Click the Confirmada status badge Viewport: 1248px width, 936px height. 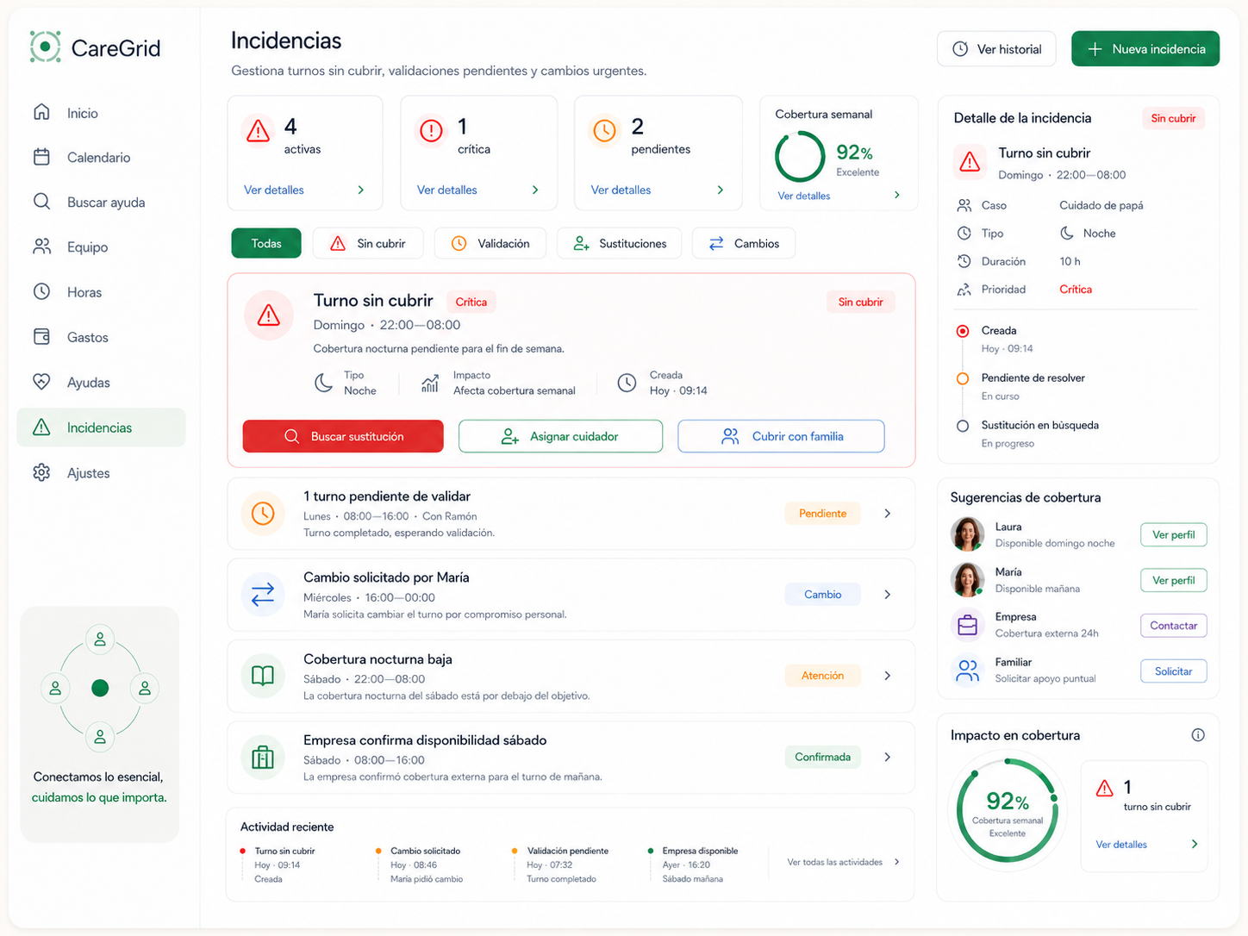click(x=822, y=757)
